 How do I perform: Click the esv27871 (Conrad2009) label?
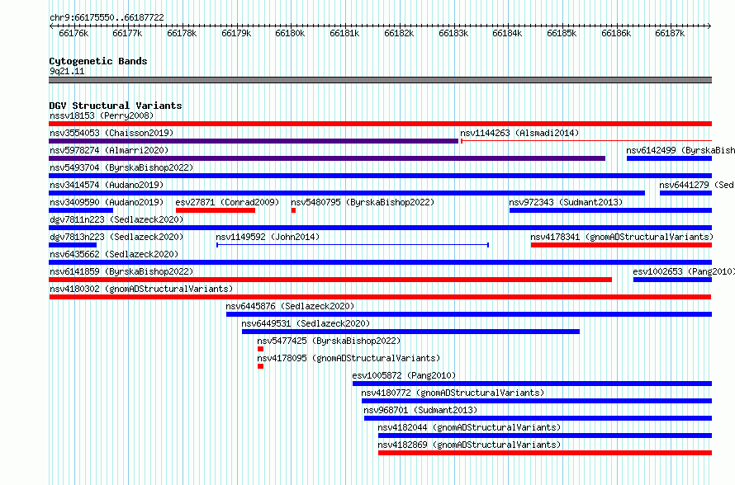227,202
